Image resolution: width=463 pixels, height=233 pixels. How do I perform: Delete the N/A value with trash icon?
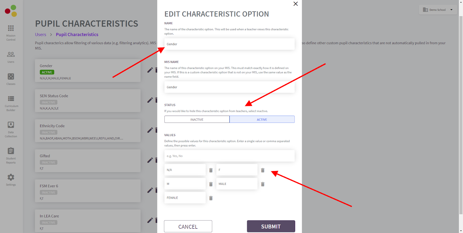pyautogui.click(x=211, y=170)
